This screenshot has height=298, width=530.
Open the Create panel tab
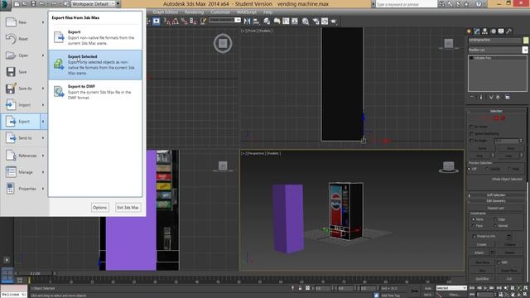(x=470, y=31)
